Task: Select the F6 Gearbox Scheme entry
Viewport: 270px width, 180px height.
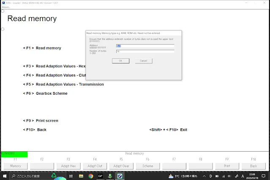Action: point(45,93)
